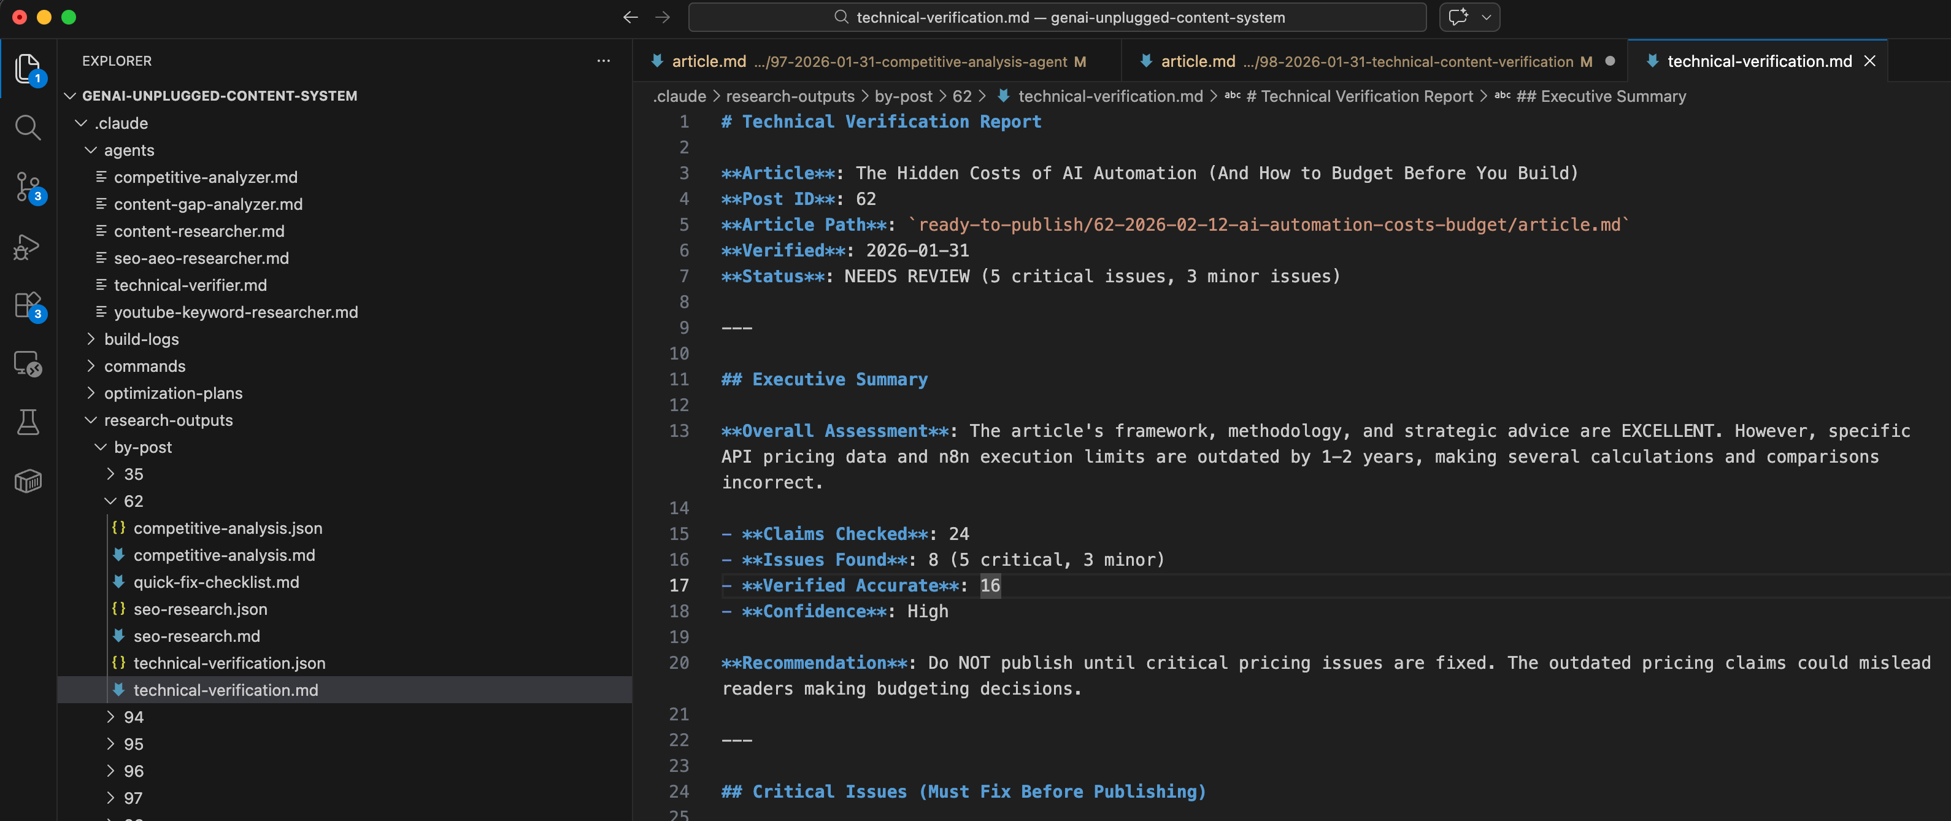Open dropdown arrow next to chat icon
Image resolution: width=1951 pixels, height=821 pixels.
(x=1486, y=17)
